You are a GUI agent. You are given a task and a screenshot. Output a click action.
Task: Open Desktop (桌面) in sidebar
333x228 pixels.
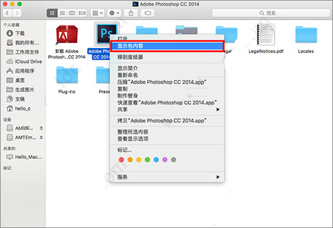16,80
